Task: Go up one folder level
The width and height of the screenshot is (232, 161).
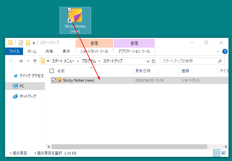Action: coord(35,61)
